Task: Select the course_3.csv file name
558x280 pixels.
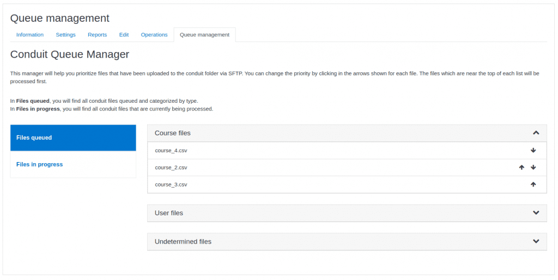Action: (171, 184)
